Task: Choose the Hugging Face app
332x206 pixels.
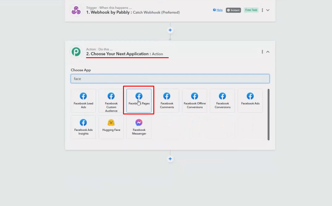Action: coord(111,127)
